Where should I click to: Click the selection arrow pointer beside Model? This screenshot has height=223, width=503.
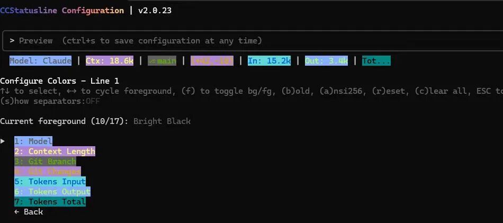tap(3, 141)
